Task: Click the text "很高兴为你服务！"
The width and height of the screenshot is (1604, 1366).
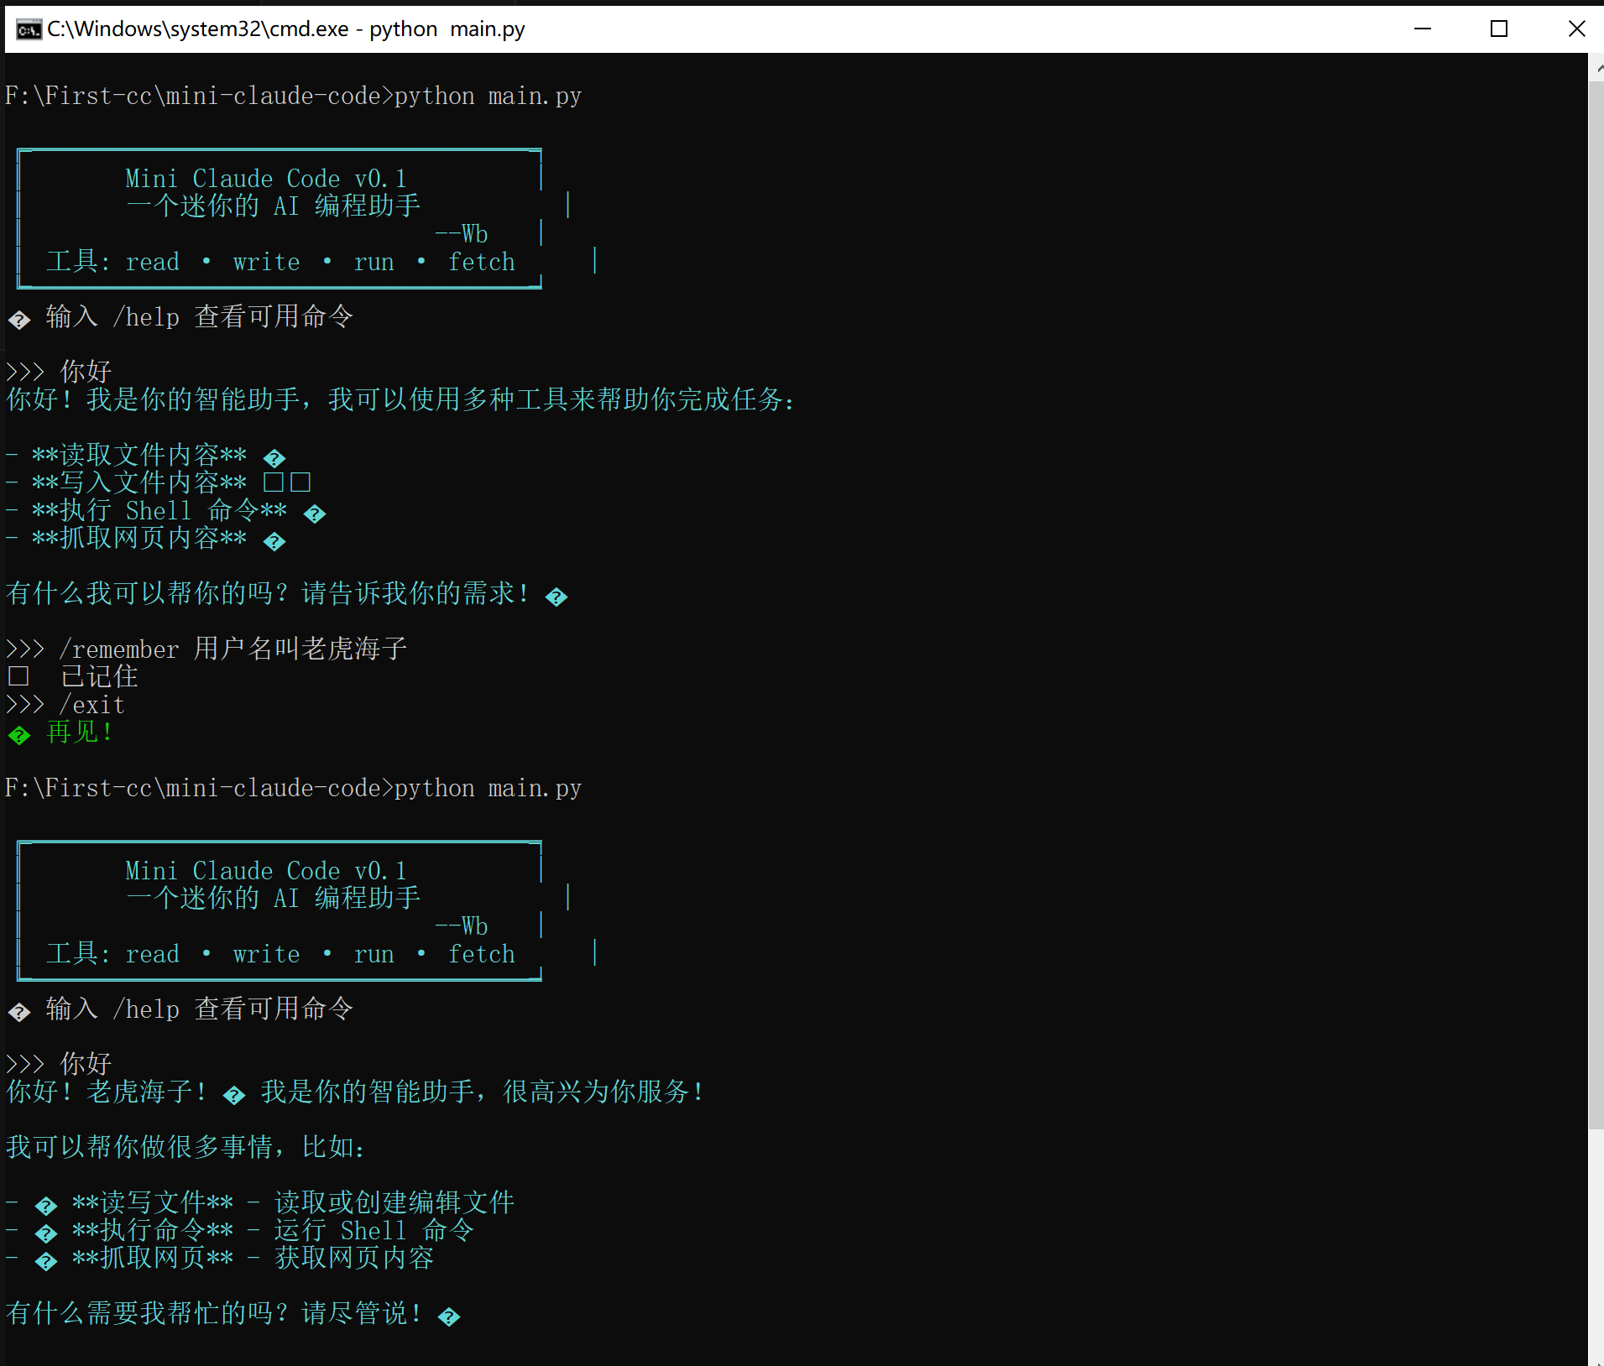Action: click(604, 1092)
